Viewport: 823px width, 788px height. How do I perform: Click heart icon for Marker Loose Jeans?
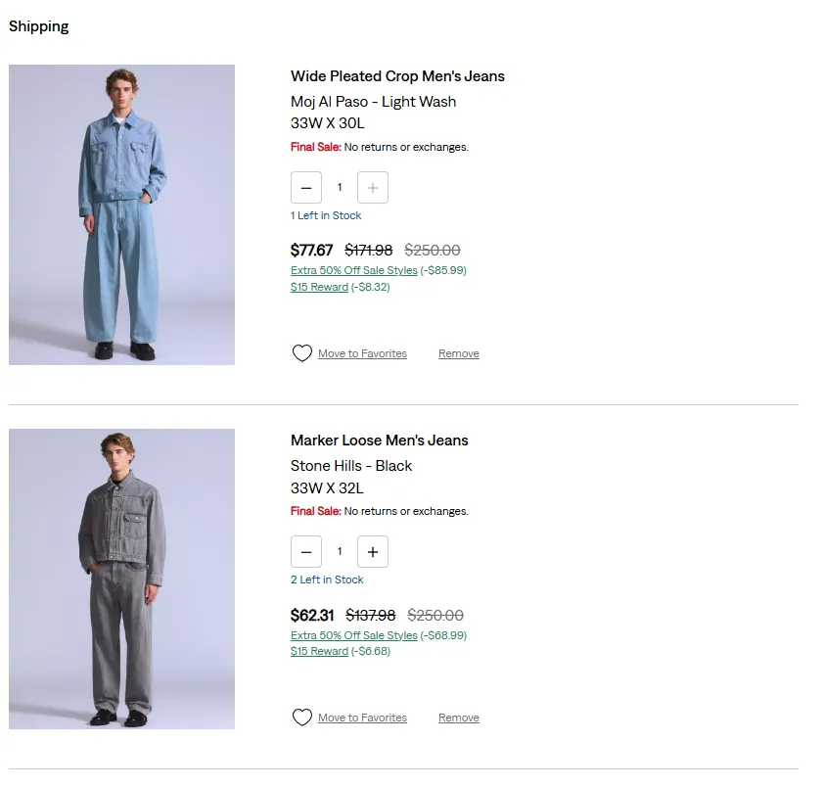pos(301,718)
